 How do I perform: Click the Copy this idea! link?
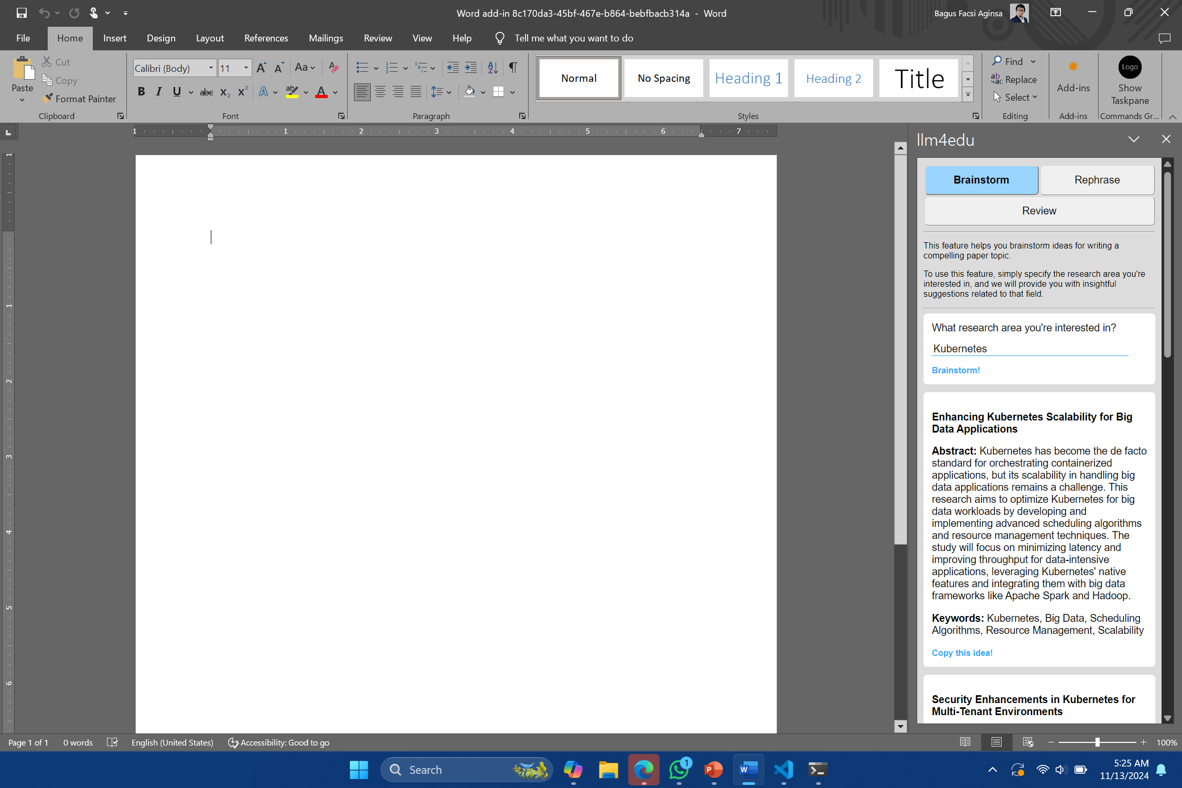pos(962,653)
